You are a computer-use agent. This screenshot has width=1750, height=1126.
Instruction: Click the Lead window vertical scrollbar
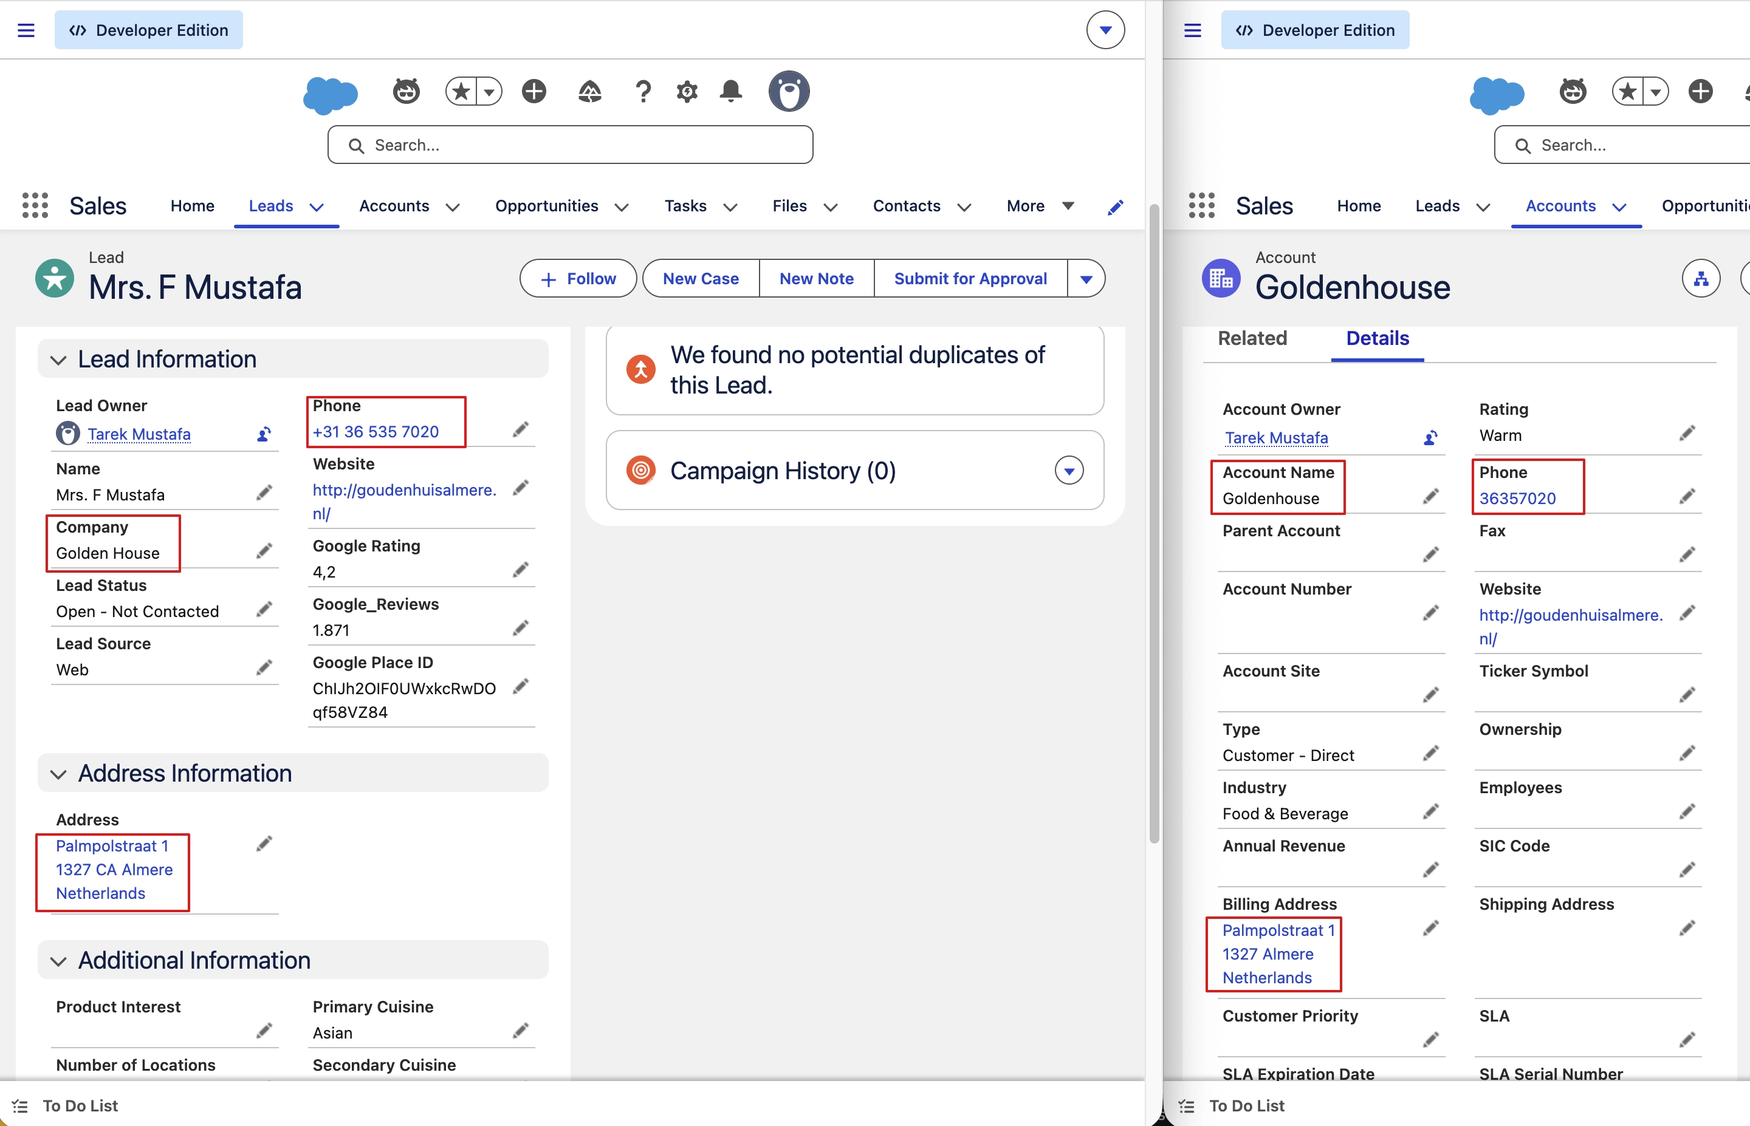pos(1153,524)
